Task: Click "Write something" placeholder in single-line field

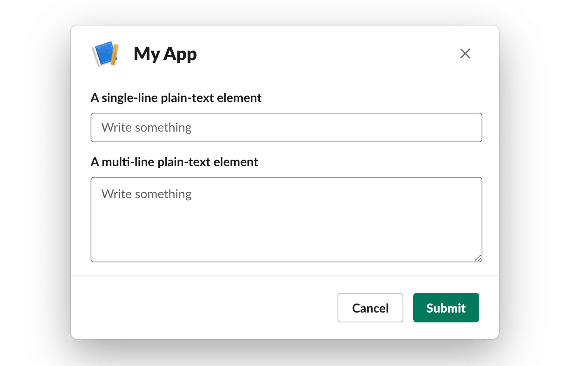Action: 147,127
